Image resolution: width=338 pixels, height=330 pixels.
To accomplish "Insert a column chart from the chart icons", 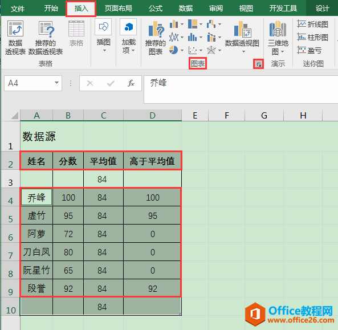I will [174, 24].
